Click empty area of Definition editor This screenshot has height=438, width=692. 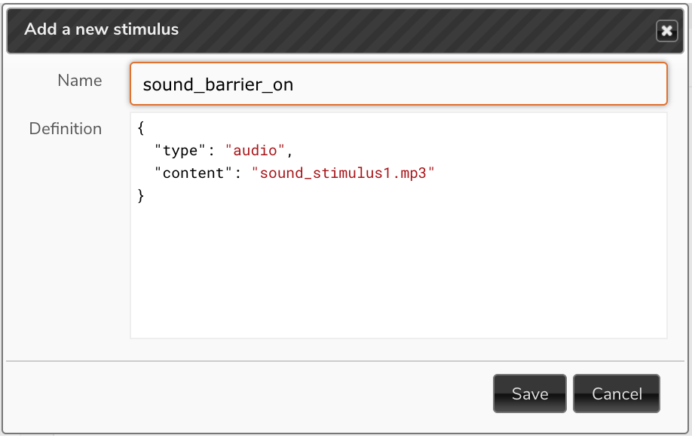click(399, 274)
